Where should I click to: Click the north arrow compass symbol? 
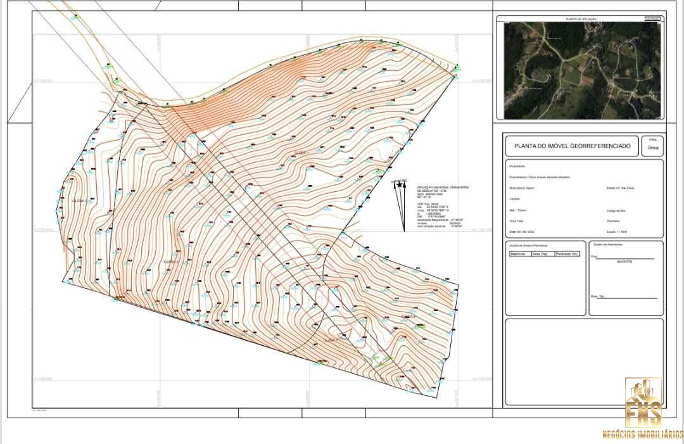pos(400,203)
